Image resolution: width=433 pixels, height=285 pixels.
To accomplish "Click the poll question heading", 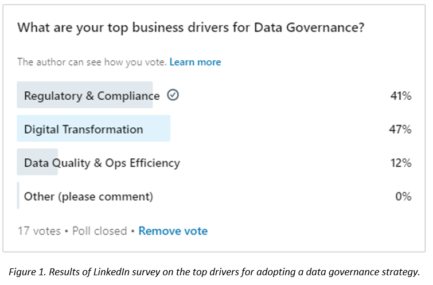I will click(x=191, y=28).
